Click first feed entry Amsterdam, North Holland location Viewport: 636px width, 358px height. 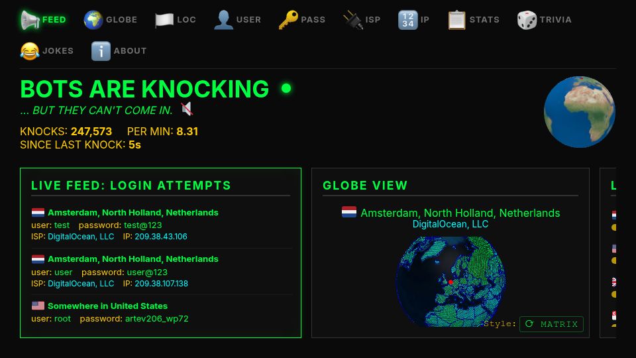point(133,213)
